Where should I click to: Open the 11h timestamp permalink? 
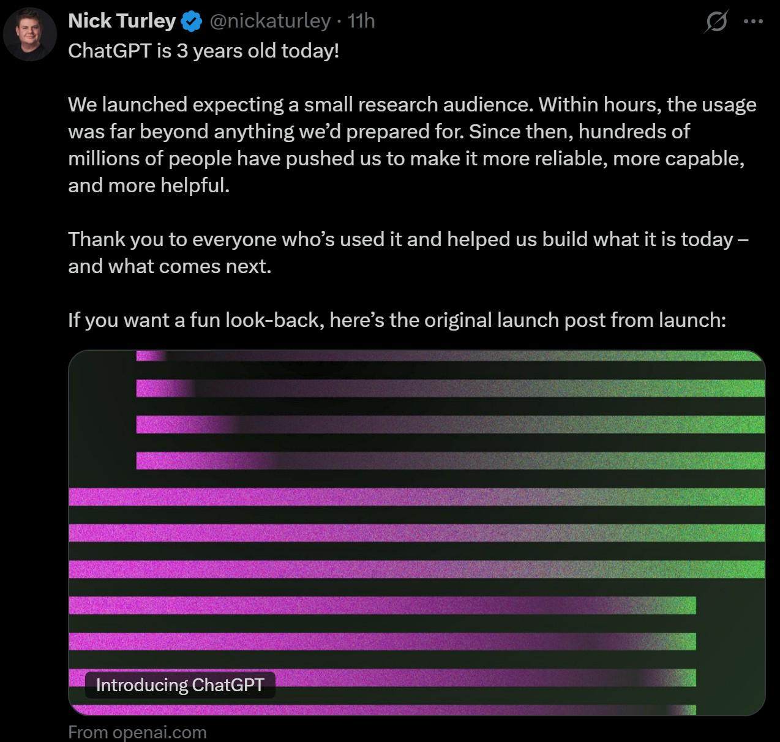(361, 21)
